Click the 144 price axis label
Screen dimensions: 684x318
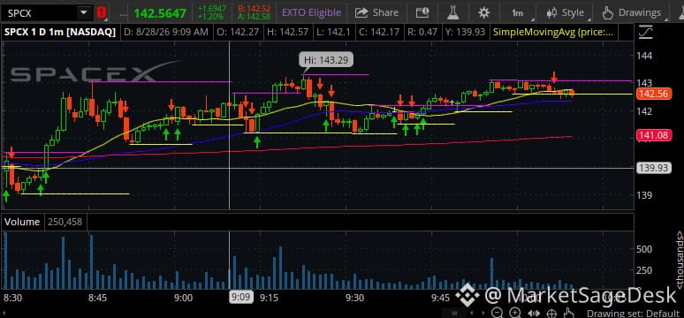pos(645,56)
